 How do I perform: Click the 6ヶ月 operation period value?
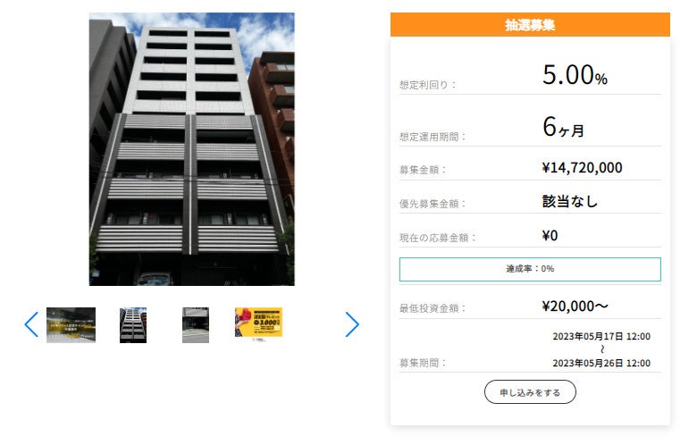pyautogui.click(x=563, y=127)
